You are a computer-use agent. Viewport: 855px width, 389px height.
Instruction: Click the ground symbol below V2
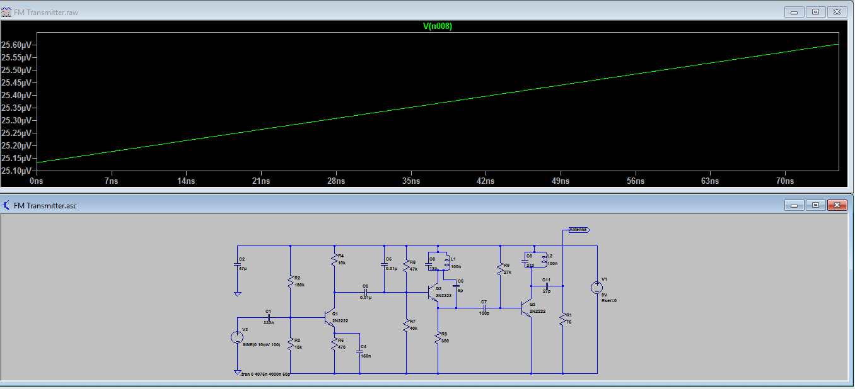point(237,371)
